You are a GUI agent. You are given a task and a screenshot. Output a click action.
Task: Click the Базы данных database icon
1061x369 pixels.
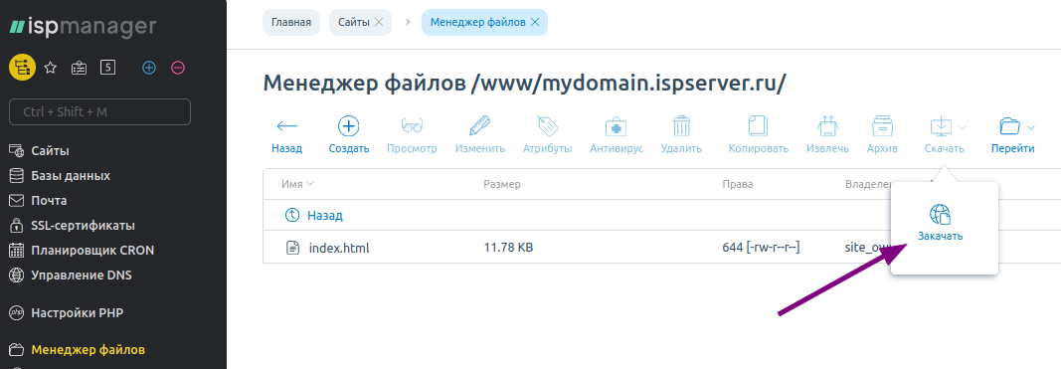pos(16,176)
